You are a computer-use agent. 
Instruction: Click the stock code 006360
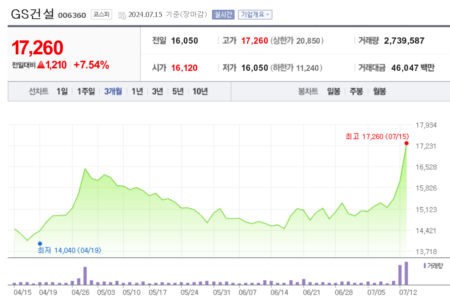[x=72, y=15]
